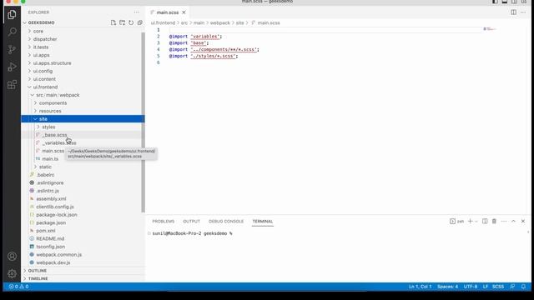The image size is (534, 300).
Task: Open the Extensions view
Action: pos(12,84)
